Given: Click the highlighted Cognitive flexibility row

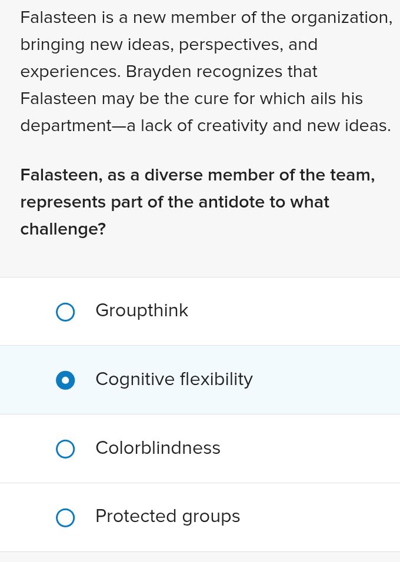Looking at the screenshot, I should [200, 380].
